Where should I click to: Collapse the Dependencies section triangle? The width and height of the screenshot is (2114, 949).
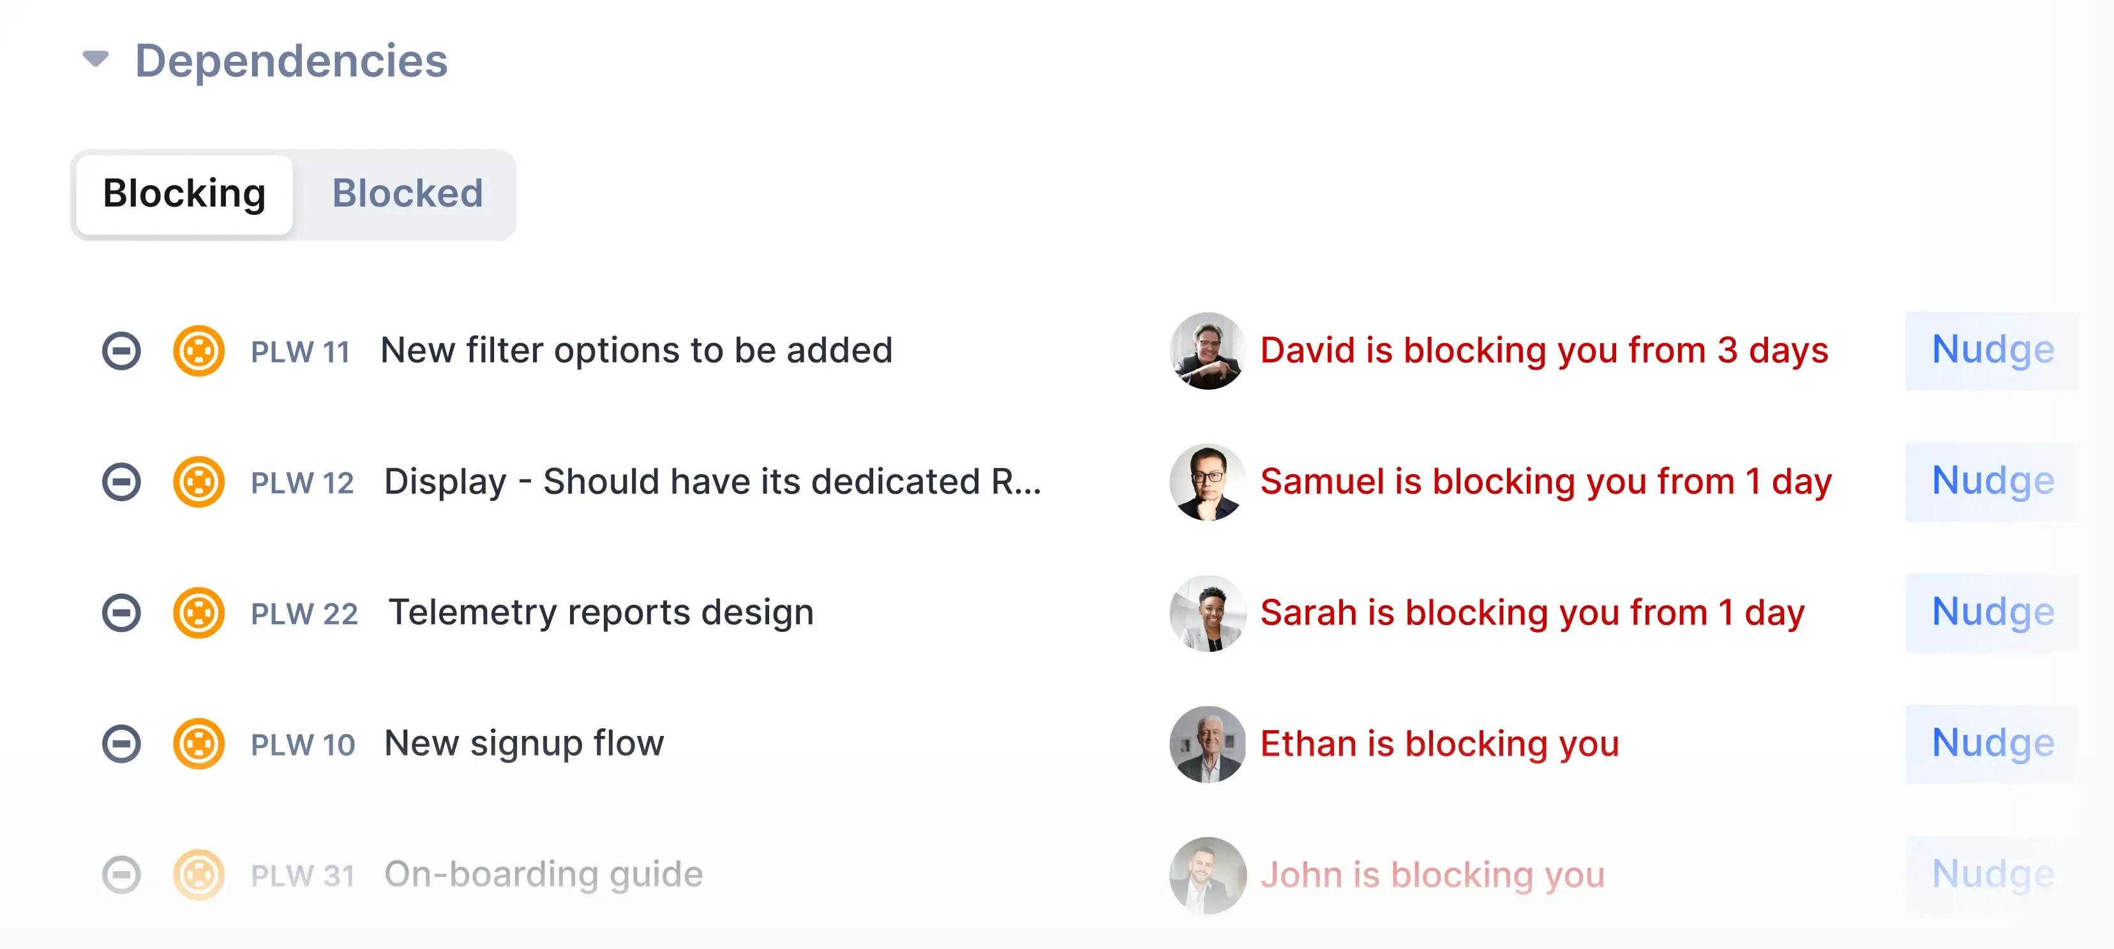click(x=96, y=59)
